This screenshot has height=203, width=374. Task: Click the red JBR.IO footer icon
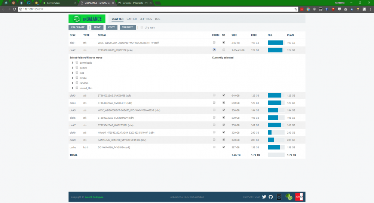(x=299, y=197)
